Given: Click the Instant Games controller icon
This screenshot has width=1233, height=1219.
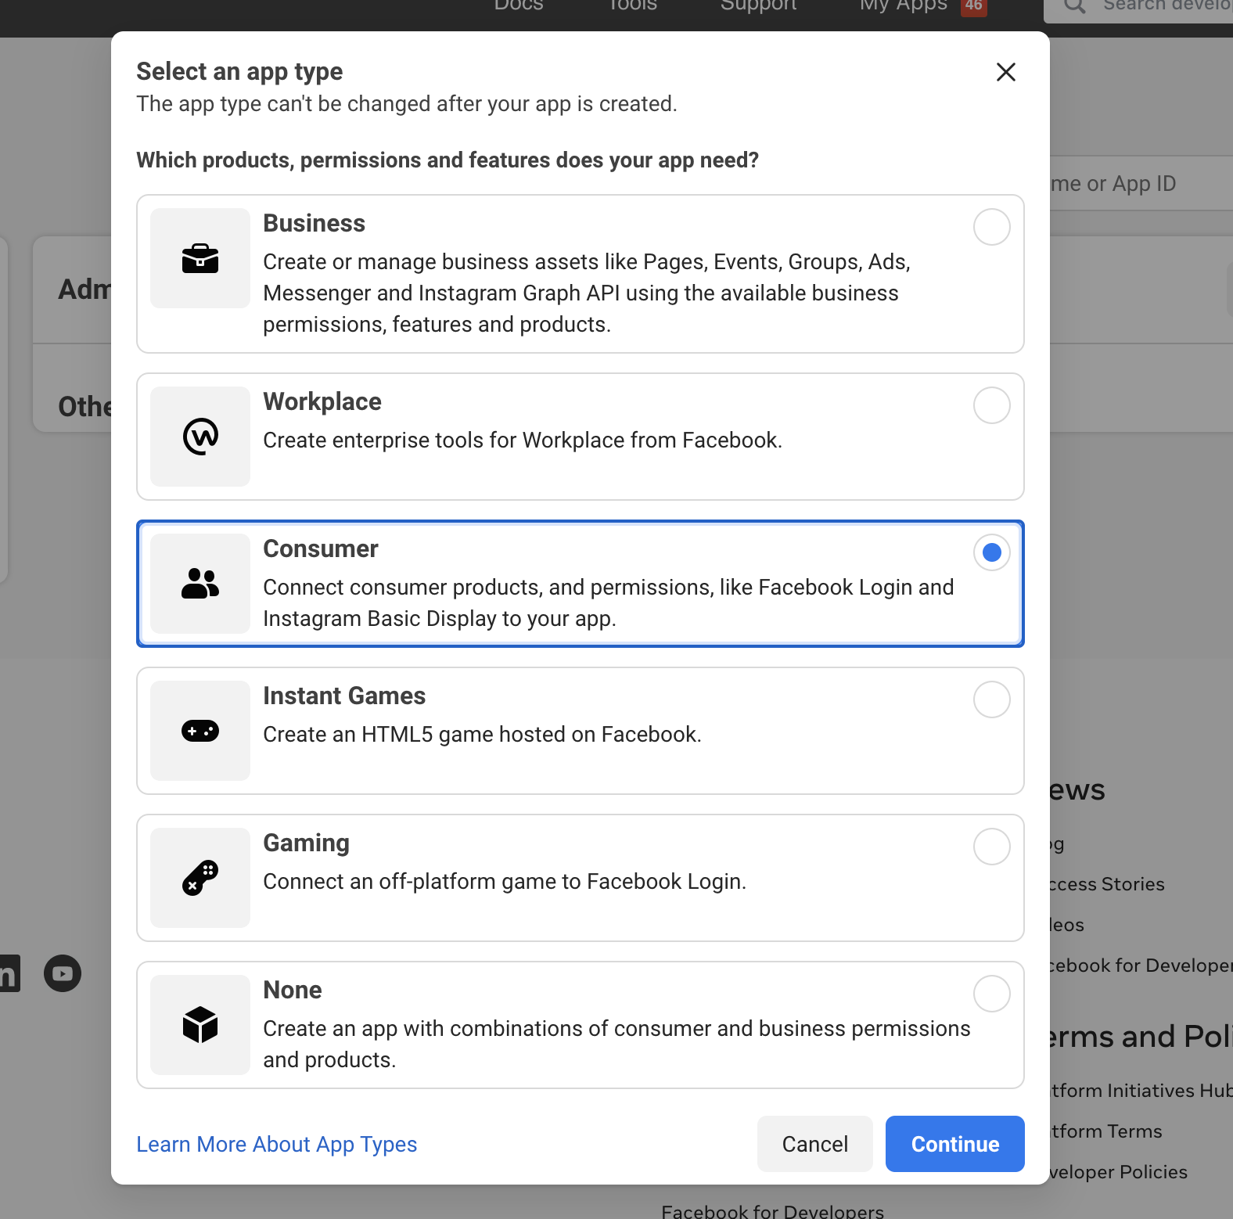Looking at the screenshot, I should click(x=200, y=731).
